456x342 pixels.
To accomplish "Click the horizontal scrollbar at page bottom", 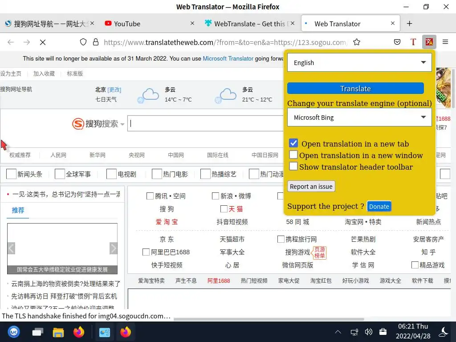I will (269, 319).
